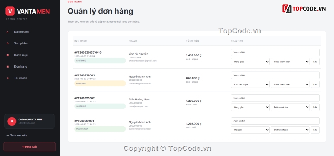The image size is (334, 156).
Task: Click order number #VT260929003
Action: 84,75
